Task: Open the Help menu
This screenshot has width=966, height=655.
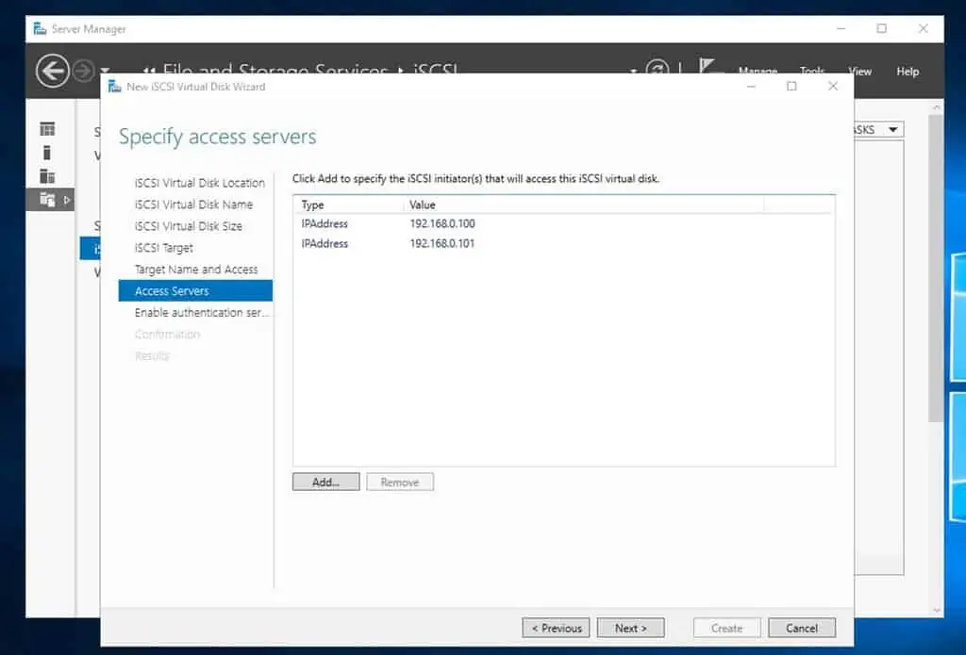Action: tap(908, 72)
